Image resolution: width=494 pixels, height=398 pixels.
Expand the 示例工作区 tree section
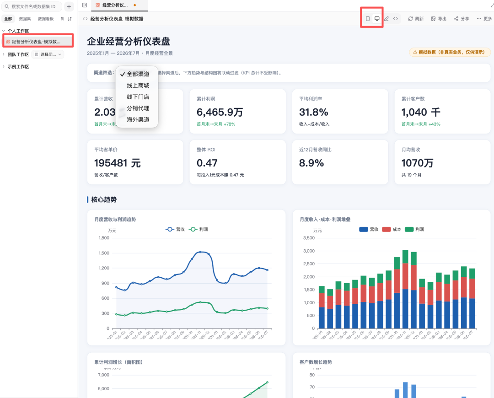4,66
